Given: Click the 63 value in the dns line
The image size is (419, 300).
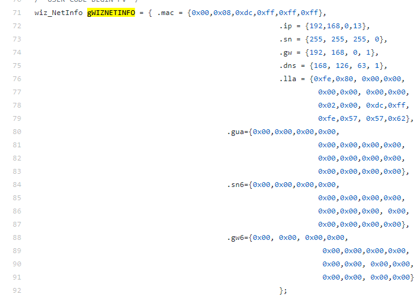Looking at the screenshot, I should coord(362,66).
